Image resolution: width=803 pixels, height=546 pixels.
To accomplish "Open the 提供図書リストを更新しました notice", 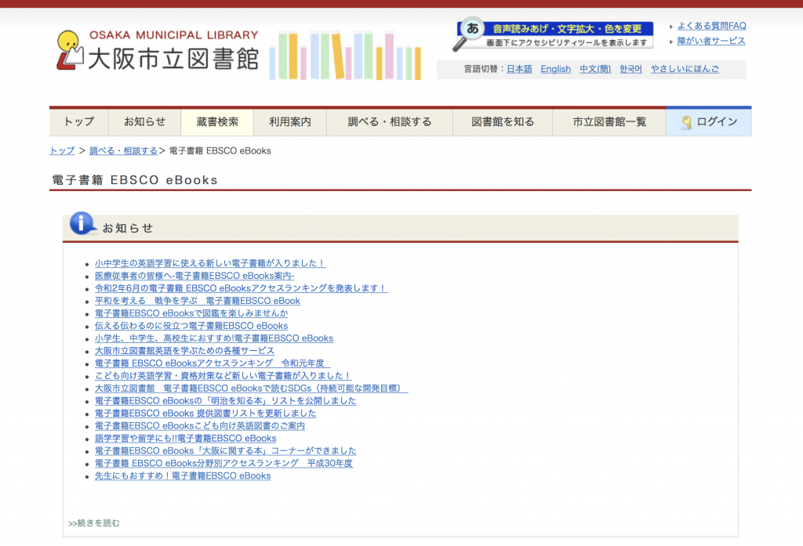I will tap(205, 414).
